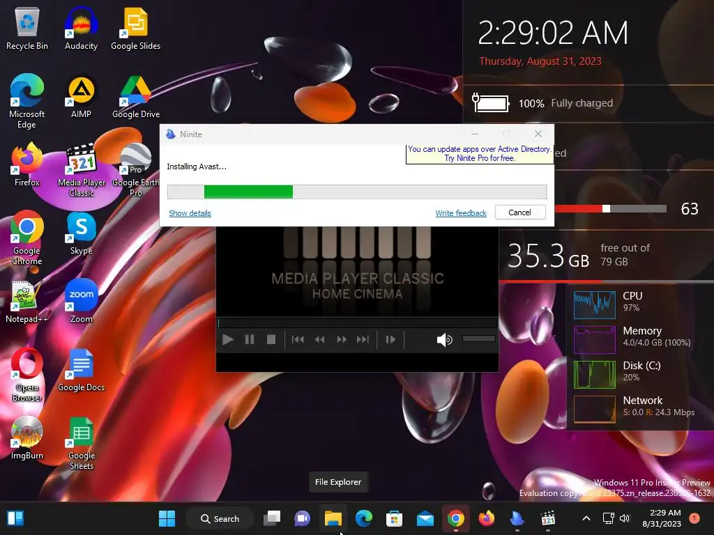The width and height of the screenshot is (714, 535).
Task: Open Firefox from the taskbar
Action: (x=486, y=518)
